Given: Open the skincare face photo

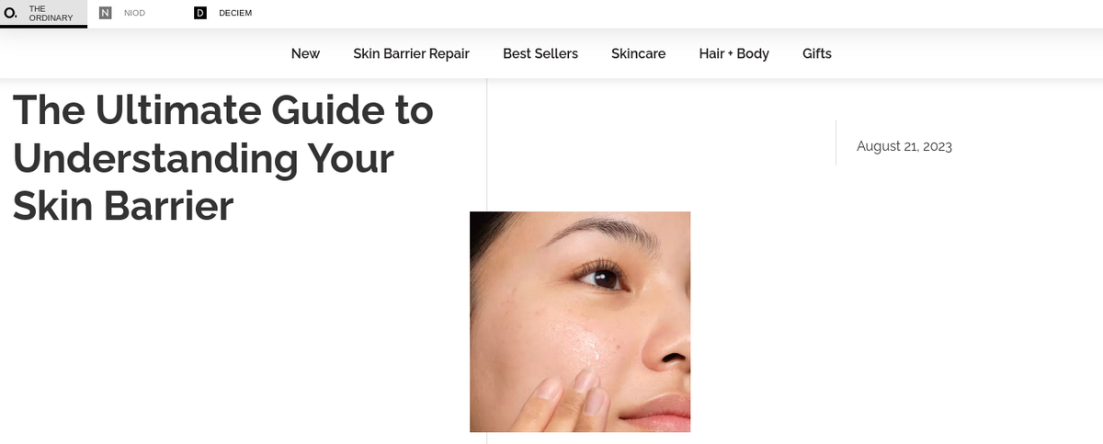Looking at the screenshot, I should tap(580, 322).
